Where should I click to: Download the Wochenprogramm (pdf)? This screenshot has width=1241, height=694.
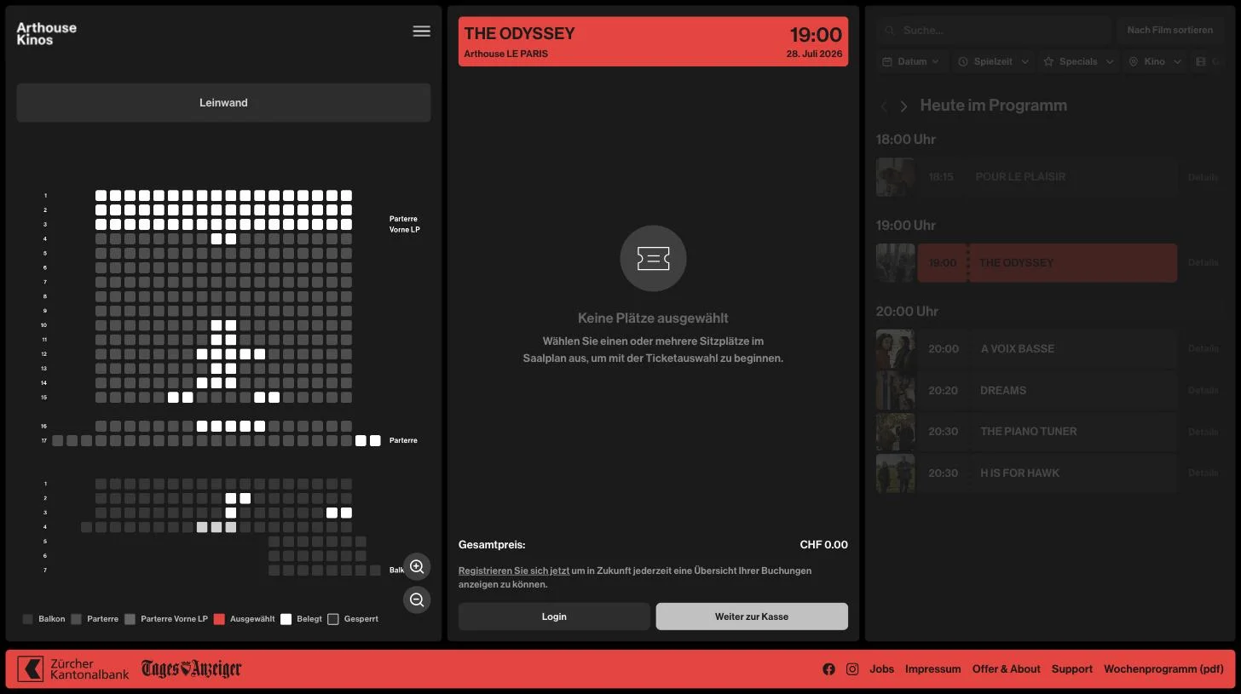1163,669
